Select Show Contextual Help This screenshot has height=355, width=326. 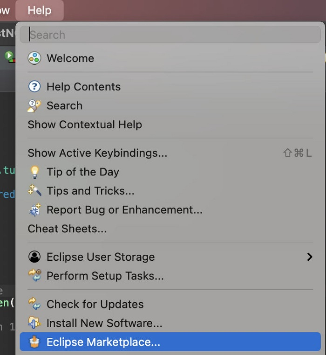tap(85, 125)
